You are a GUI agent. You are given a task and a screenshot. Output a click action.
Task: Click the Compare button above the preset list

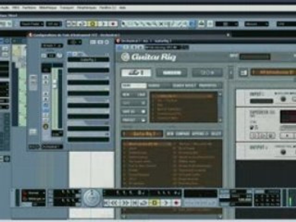[183, 134]
